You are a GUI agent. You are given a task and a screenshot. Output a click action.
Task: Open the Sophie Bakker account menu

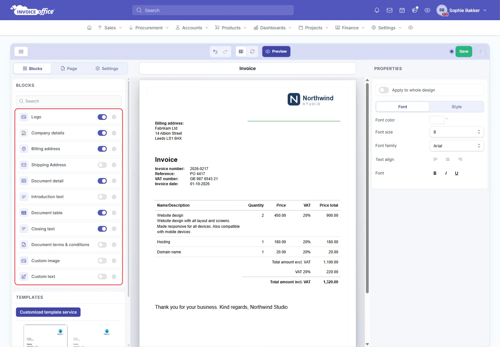coord(462,10)
